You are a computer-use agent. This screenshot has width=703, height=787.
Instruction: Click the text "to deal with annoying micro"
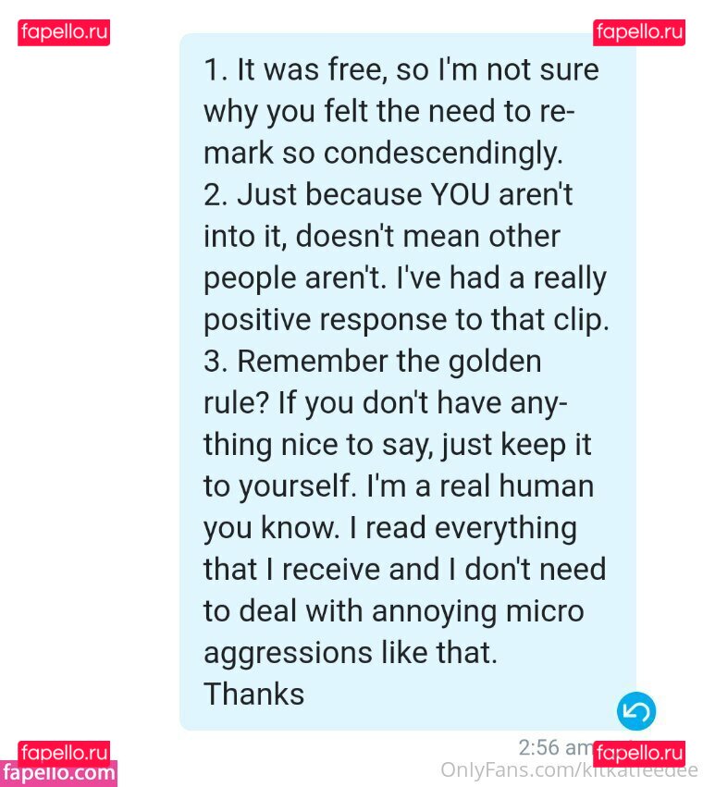coord(394,611)
